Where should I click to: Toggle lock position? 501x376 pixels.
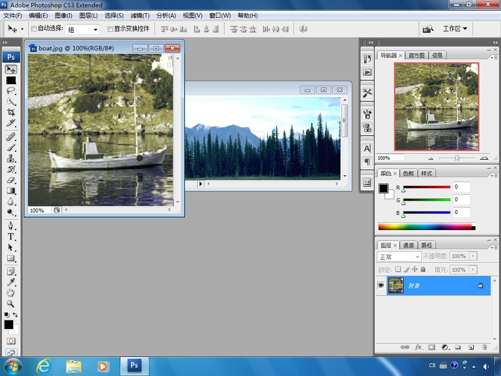(x=415, y=269)
